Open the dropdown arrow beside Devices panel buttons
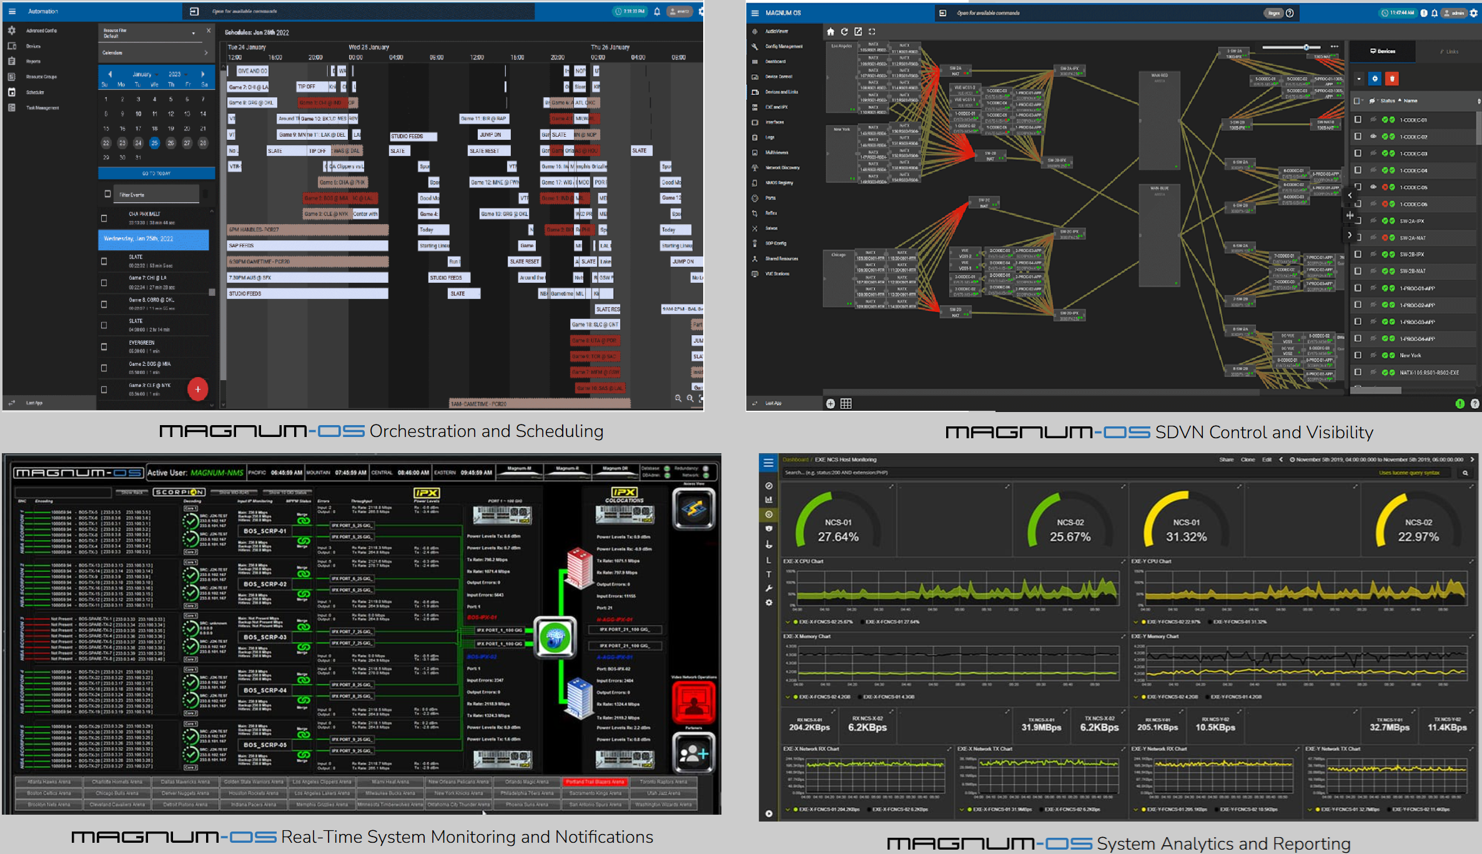This screenshot has height=854, width=1482. click(x=1358, y=79)
